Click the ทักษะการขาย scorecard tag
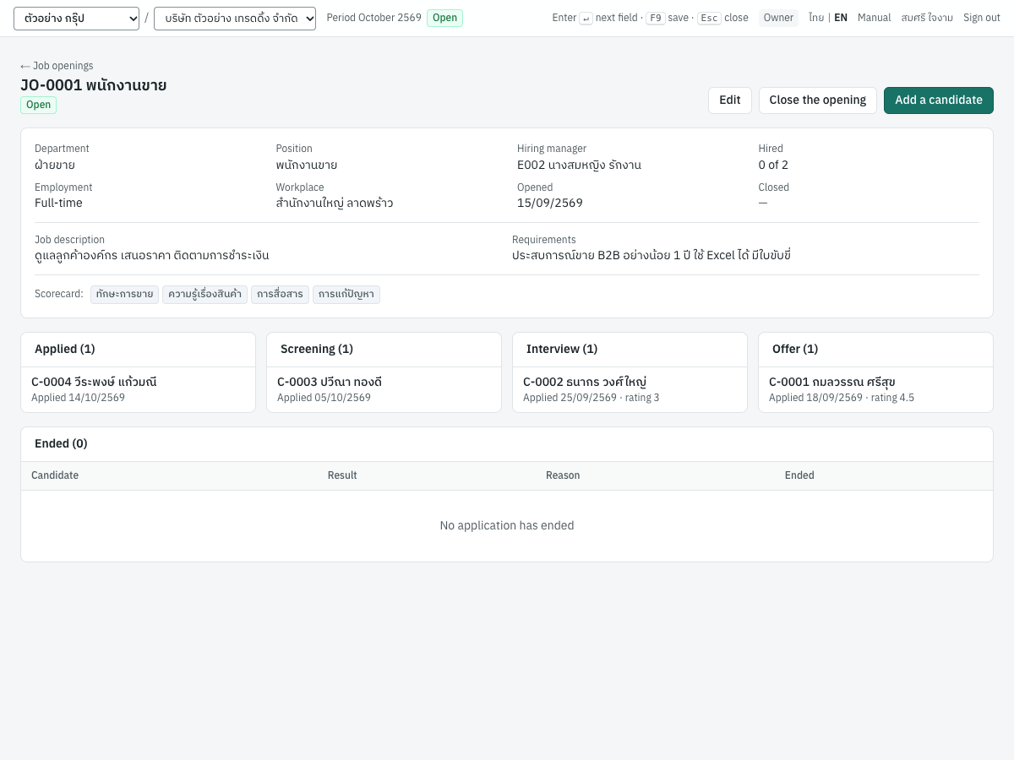 click(x=124, y=295)
